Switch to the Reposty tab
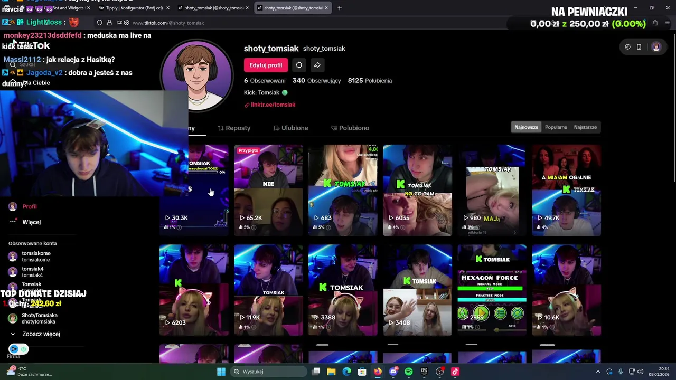The height and width of the screenshot is (380, 676). coord(234,128)
